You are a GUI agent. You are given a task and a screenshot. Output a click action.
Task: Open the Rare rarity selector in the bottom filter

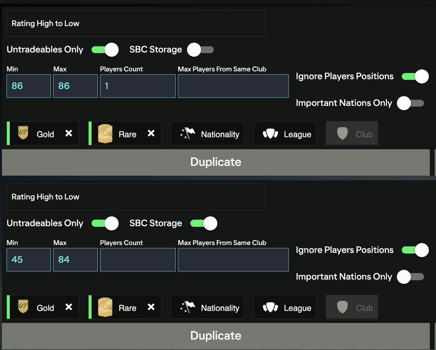tap(125, 307)
